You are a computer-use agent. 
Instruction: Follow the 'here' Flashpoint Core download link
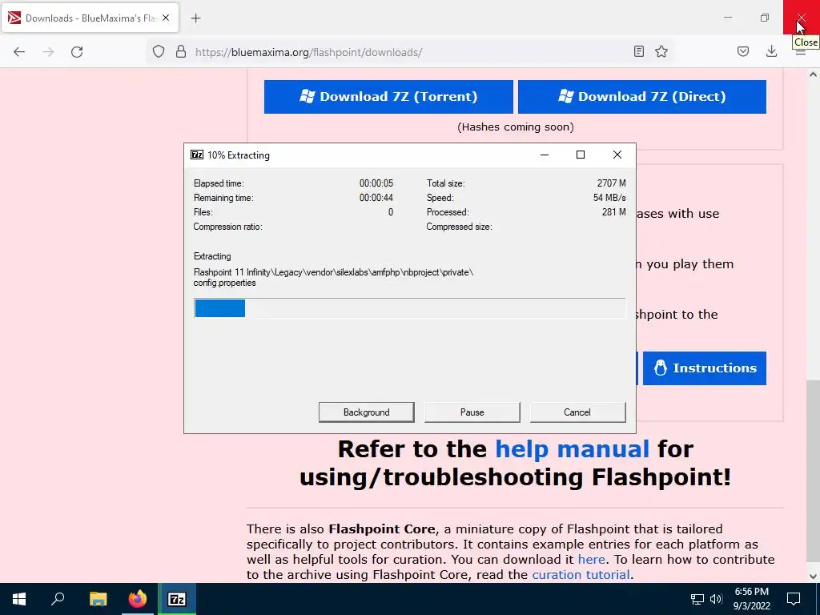[x=592, y=559]
